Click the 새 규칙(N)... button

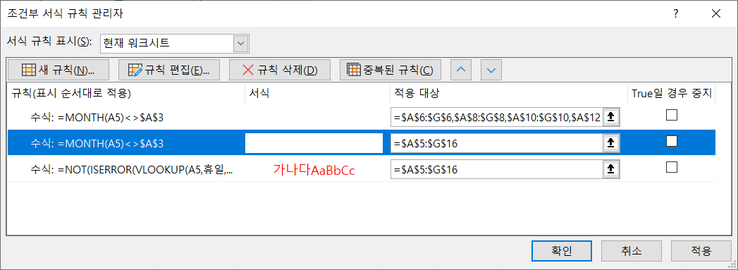click(59, 70)
